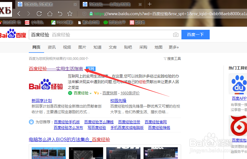Open a new tab with the plus button
Viewport: 247px width, 159px height.
click(x=150, y=4)
